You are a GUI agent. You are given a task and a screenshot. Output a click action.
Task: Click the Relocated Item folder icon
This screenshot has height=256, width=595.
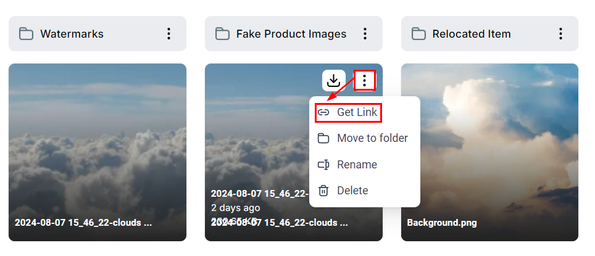(x=418, y=34)
